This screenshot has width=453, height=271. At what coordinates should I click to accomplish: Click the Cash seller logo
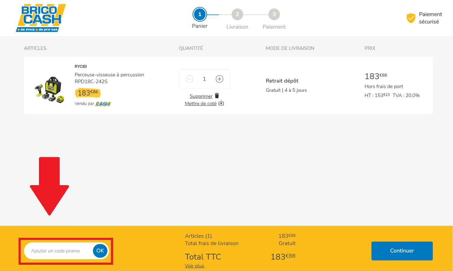coord(103,104)
